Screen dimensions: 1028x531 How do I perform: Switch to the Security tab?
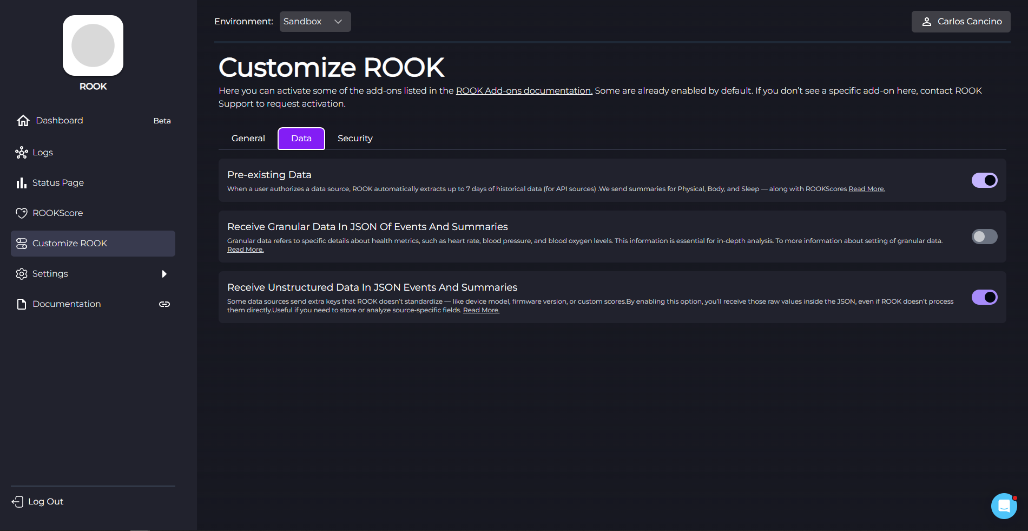355,139
